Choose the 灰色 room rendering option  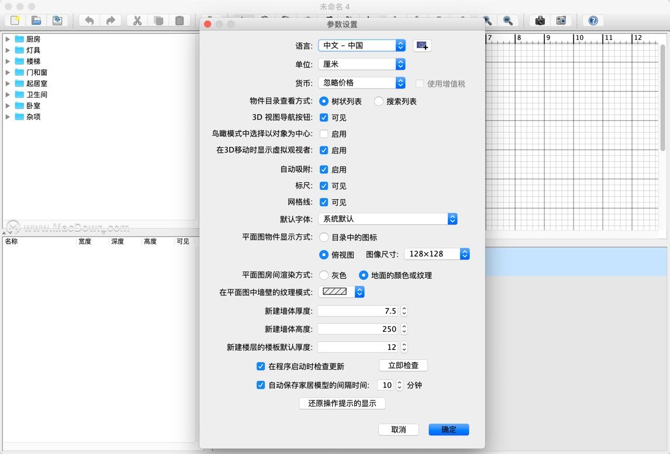click(x=324, y=275)
